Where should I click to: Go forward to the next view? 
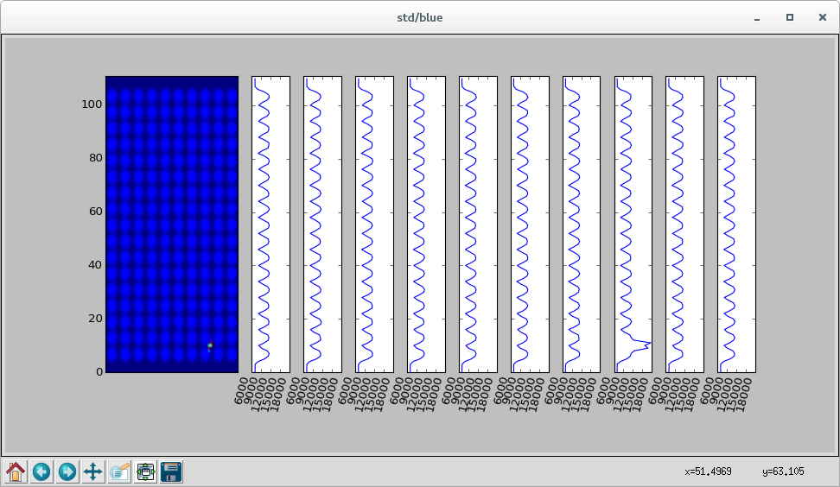pos(67,471)
